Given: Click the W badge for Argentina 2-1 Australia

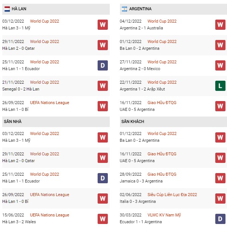Looking at the screenshot, I should coord(220,25).
